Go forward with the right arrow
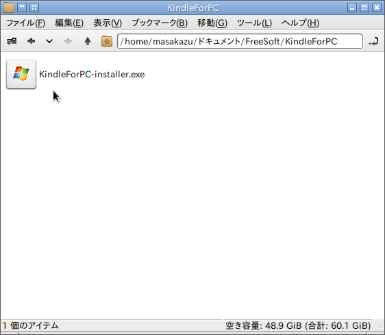The width and height of the screenshot is (385, 335). click(68, 41)
